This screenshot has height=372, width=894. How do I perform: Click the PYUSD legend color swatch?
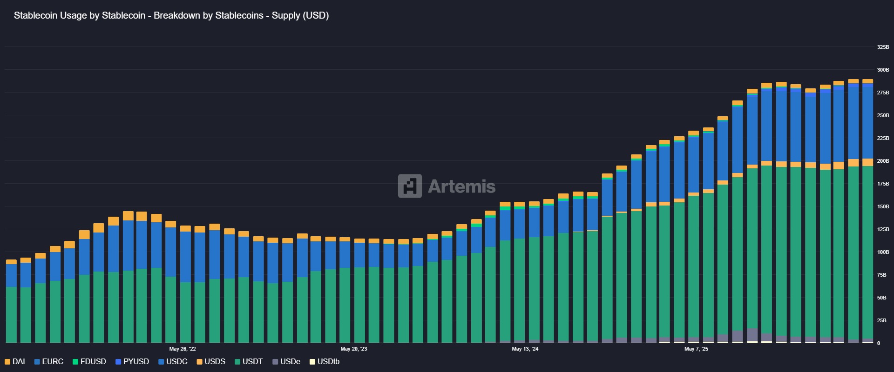point(118,362)
